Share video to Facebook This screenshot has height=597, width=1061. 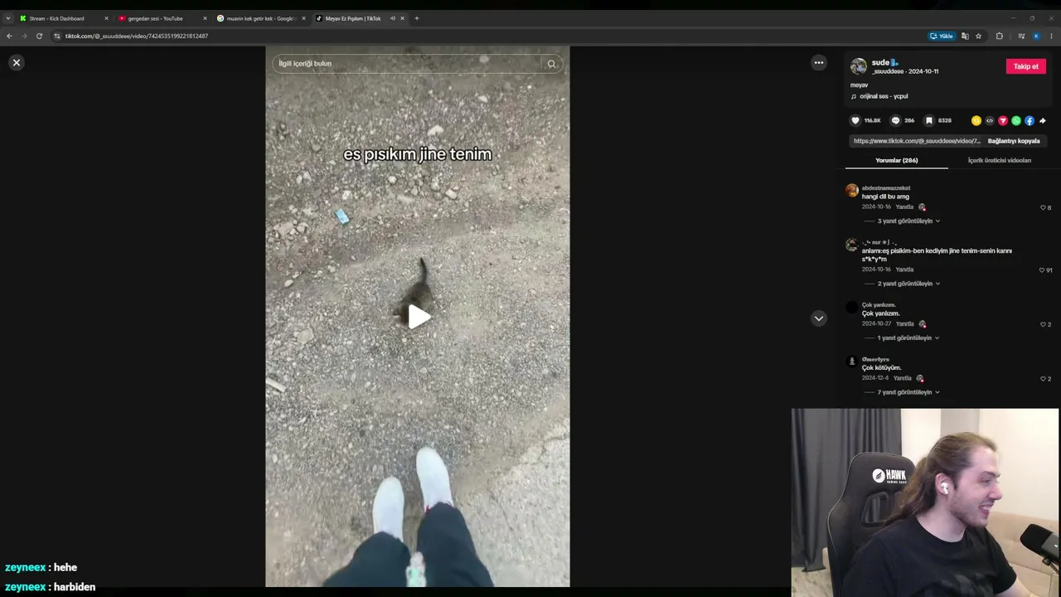(x=1030, y=121)
